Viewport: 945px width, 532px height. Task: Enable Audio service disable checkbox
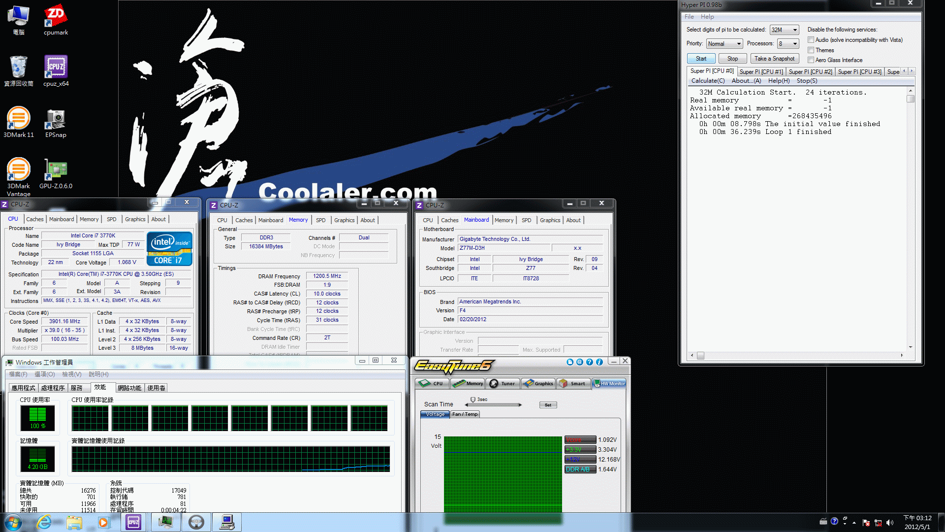point(811,40)
